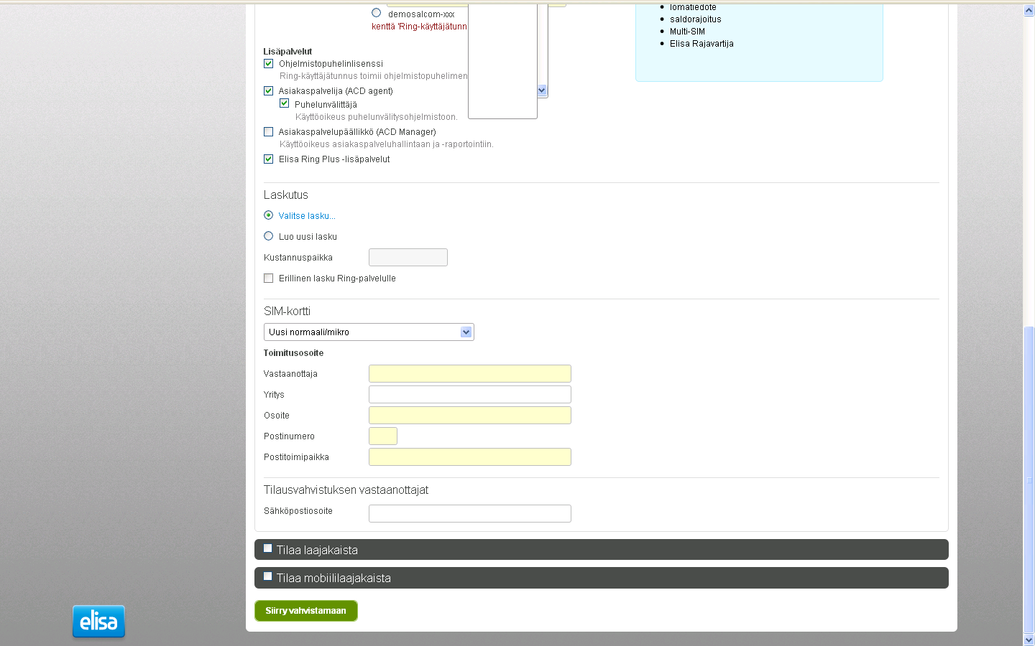Image resolution: width=1035 pixels, height=646 pixels.
Task: Click the Osoite input field
Action: tap(470, 415)
